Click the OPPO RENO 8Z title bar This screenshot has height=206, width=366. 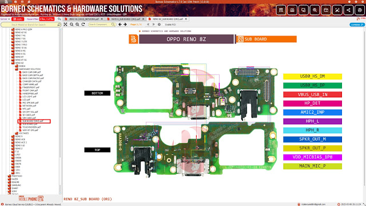tap(186, 39)
